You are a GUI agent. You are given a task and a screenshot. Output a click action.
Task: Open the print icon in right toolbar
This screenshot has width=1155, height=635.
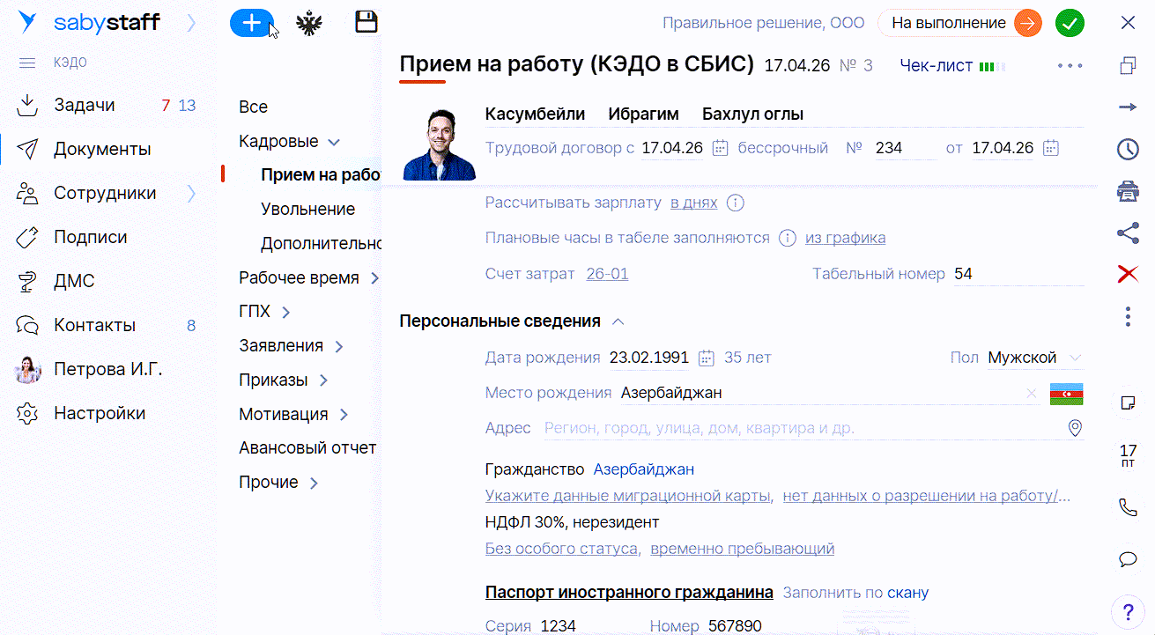click(1127, 191)
